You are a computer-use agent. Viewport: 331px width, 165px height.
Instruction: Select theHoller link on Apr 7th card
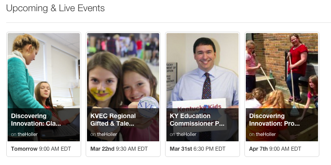pyautogui.click(x=266, y=134)
